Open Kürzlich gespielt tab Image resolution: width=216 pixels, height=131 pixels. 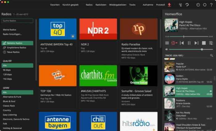coord(70,5)
